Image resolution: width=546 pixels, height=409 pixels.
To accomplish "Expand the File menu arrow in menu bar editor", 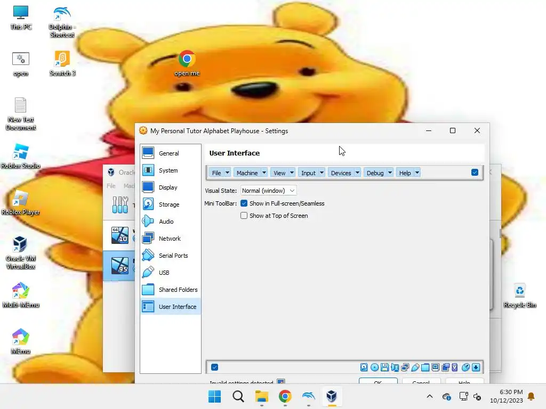I will pos(227,173).
